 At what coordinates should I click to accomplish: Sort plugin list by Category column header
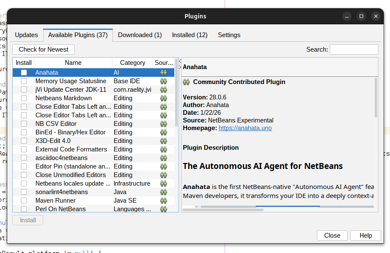click(132, 63)
